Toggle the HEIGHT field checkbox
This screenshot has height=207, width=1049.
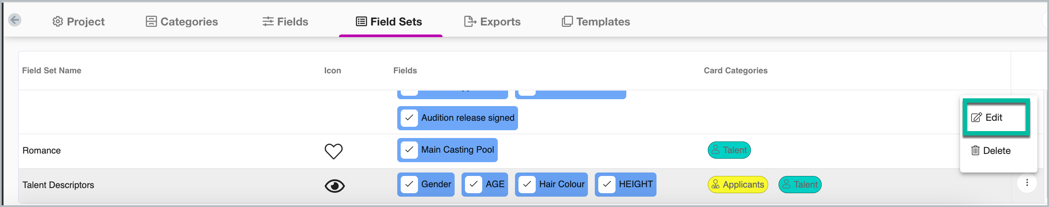(x=606, y=184)
